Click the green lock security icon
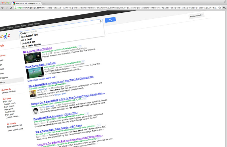 point(16,8)
